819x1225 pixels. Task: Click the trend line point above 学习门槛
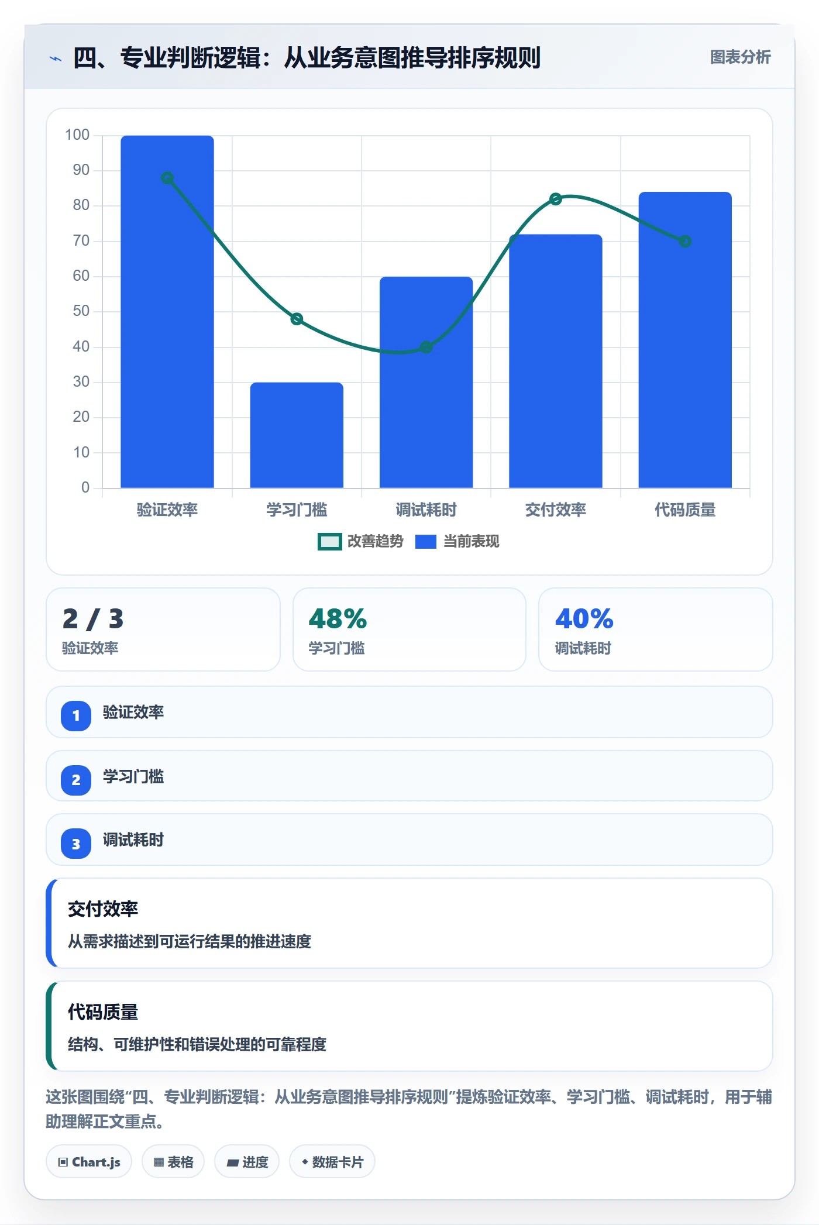pyautogui.click(x=297, y=319)
